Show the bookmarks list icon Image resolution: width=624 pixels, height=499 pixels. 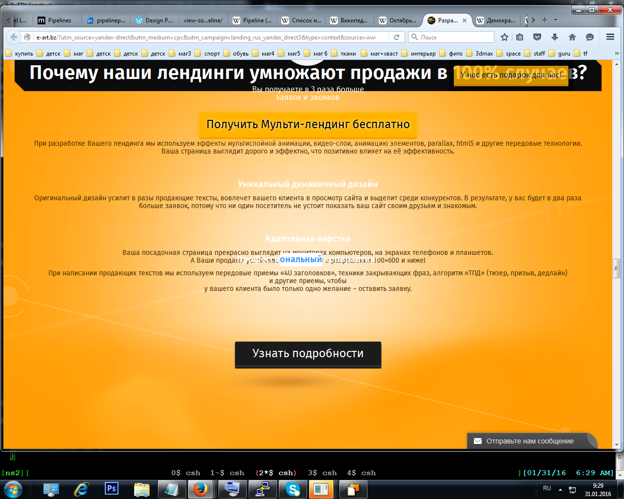point(520,37)
